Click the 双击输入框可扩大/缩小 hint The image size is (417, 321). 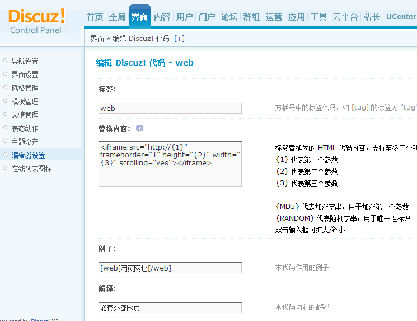click(310, 230)
